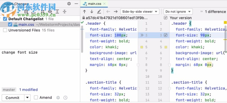227x103 pixels.
Task: Click the changelist preview icon in the toolbar
Action: (26, 12)
